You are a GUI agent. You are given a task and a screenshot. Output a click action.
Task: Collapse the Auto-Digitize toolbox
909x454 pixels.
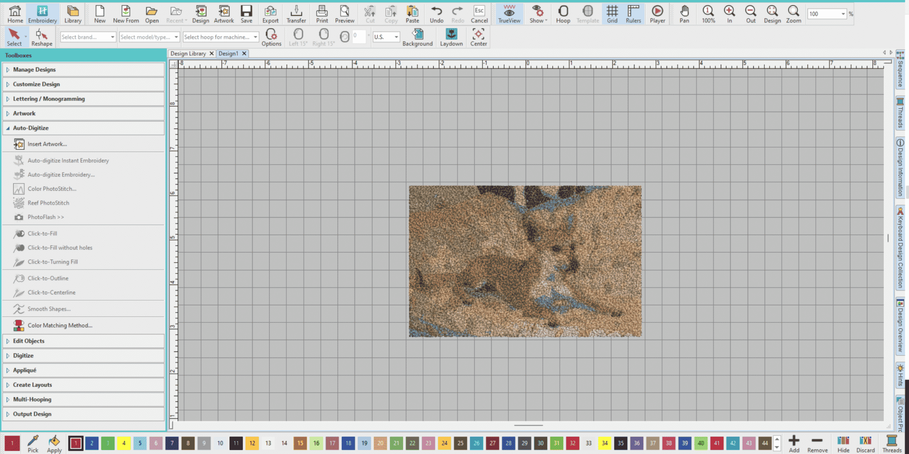(83, 128)
